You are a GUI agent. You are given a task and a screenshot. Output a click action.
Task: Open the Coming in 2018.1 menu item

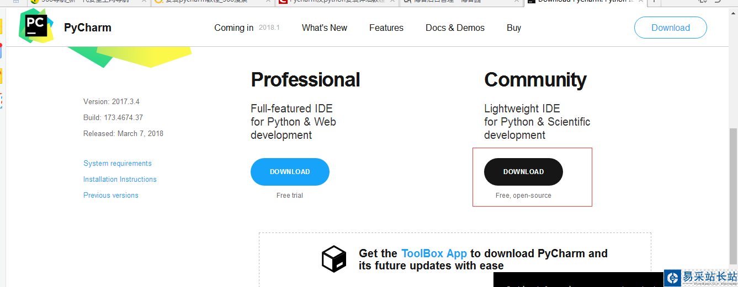click(247, 28)
